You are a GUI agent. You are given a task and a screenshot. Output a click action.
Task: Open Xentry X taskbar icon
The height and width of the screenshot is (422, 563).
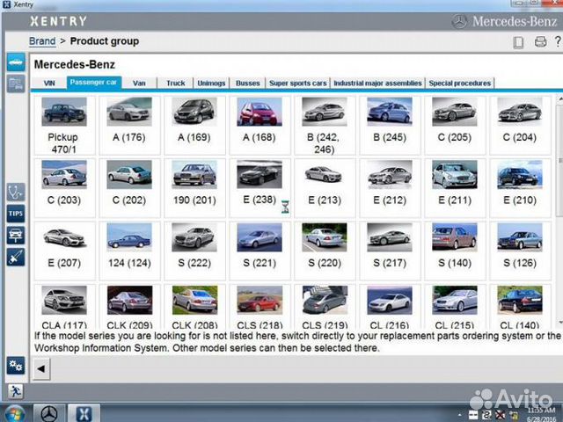[x=84, y=413]
